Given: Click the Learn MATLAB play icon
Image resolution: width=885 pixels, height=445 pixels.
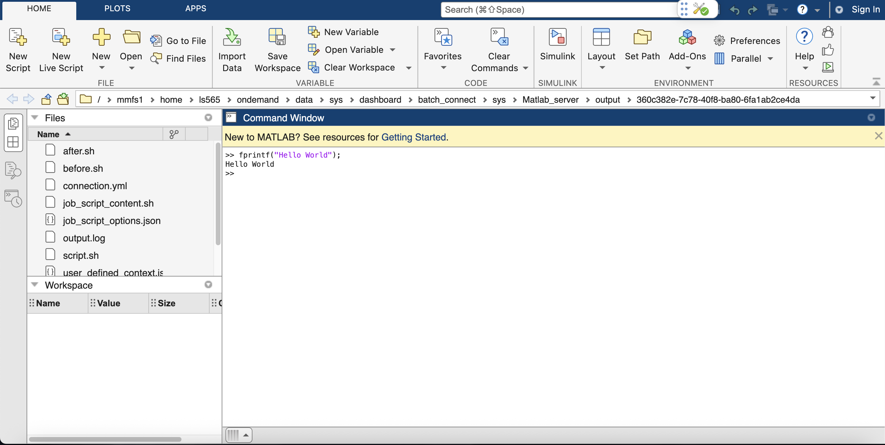Looking at the screenshot, I should point(828,67).
